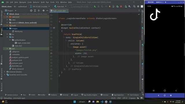Open the Navigate menu
Image resolution: width=185 pixels, height=104 pixels.
pos(23,2)
